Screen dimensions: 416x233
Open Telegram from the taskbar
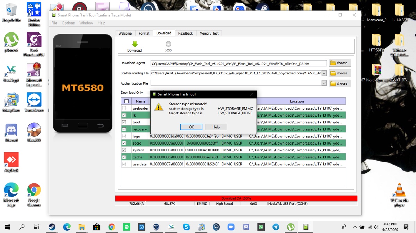[x=276, y=227]
